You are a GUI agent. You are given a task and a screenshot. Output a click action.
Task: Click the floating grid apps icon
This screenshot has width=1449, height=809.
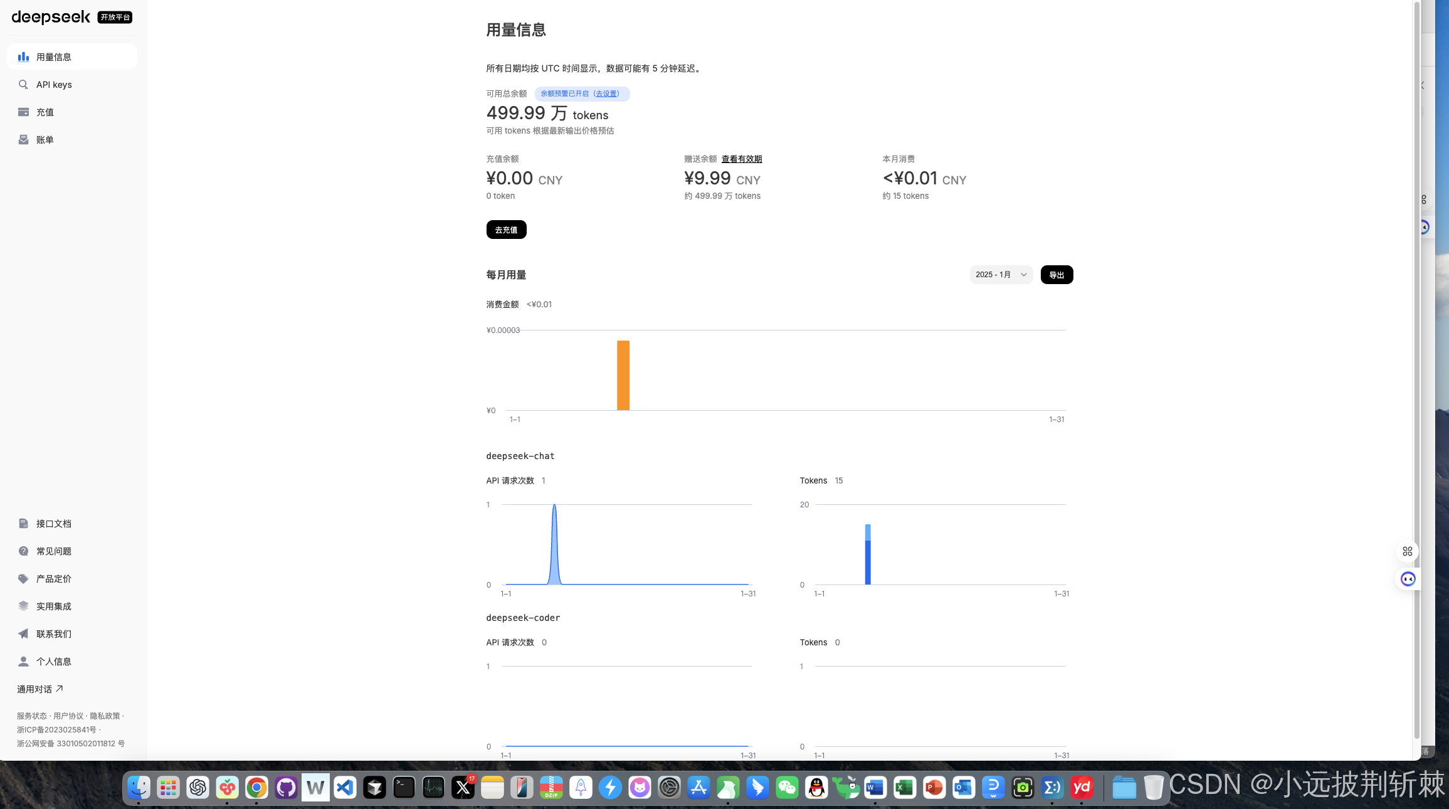(x=1408, y=551)
